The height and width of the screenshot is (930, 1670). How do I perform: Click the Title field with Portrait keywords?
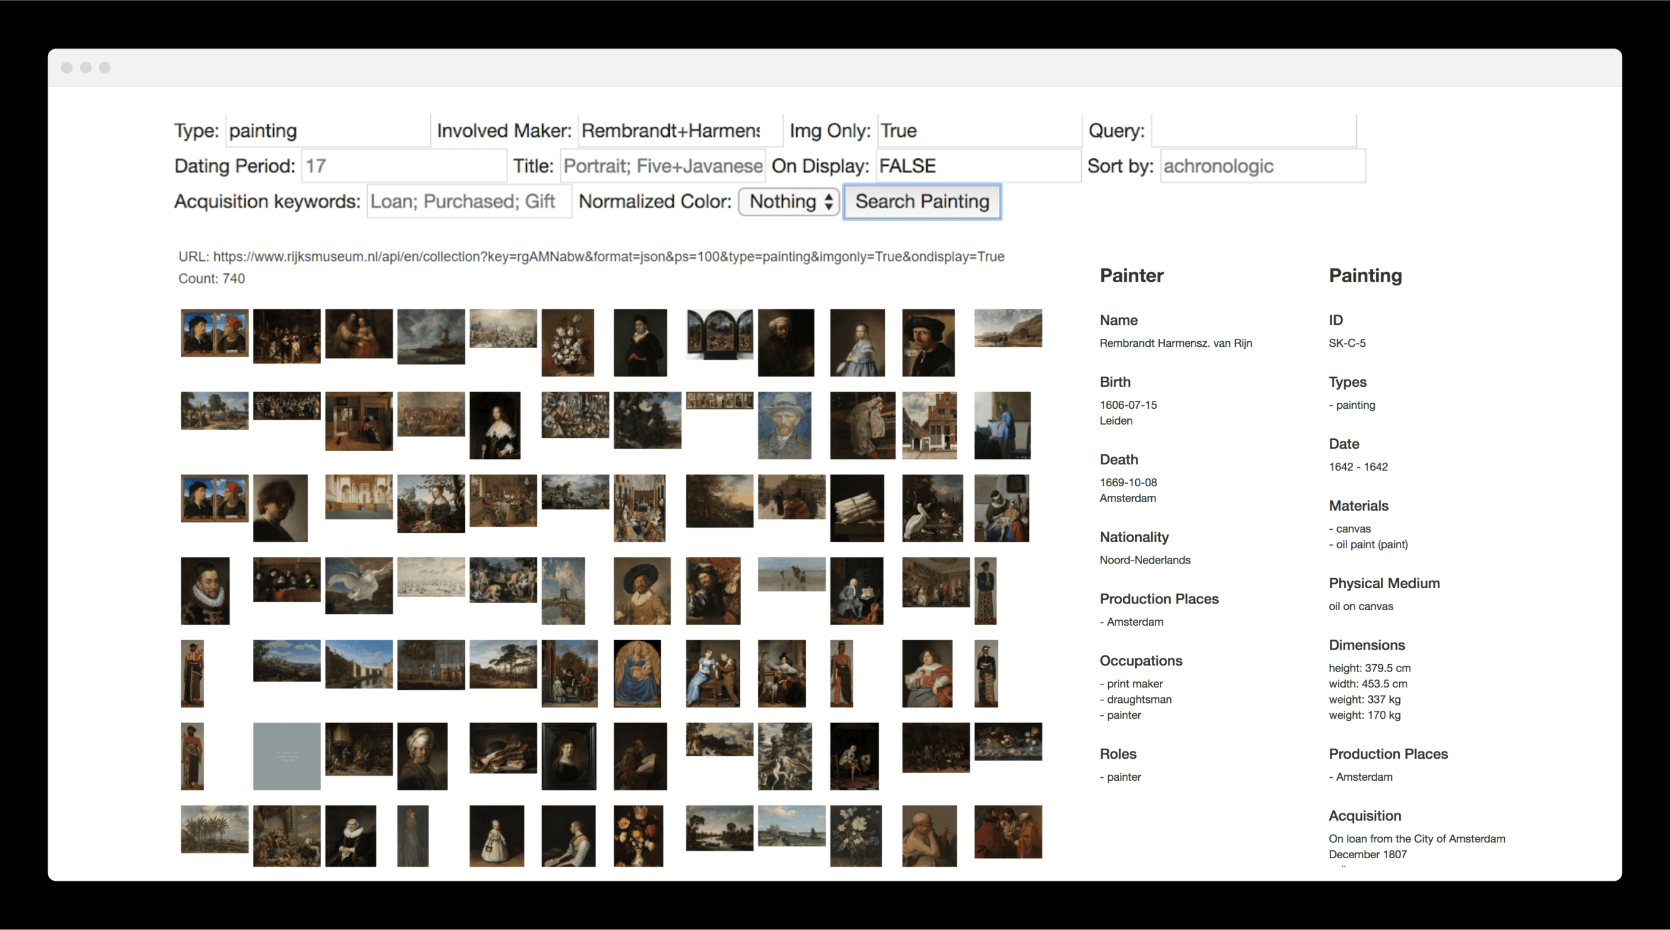point(662,166)
